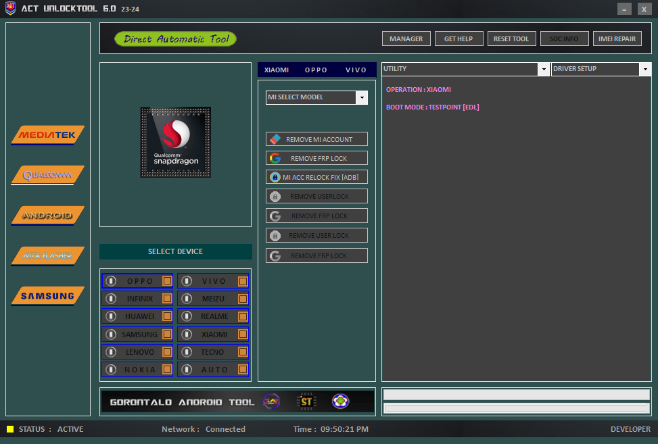This screenshot has height=444, width=658.
Task: Switch to the OPPO tab
Action: [316, 70]
